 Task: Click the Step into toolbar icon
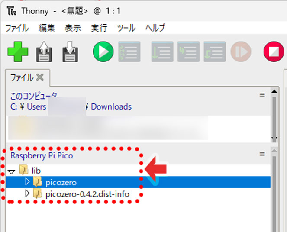(x=189, y=52)
